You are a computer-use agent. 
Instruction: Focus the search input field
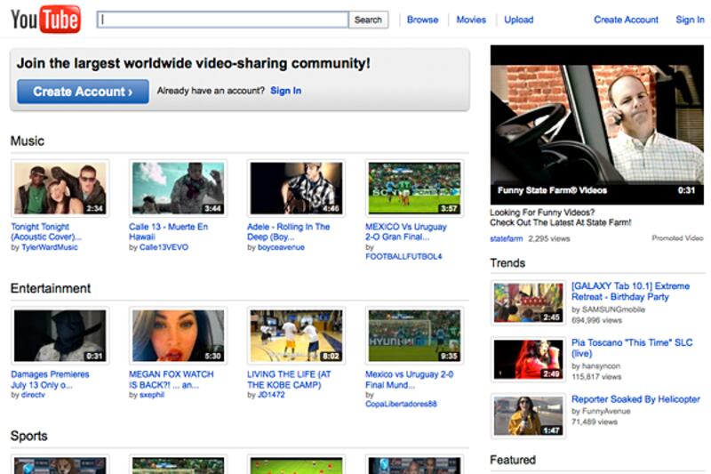pyautogui.click(x=223, y=20)
